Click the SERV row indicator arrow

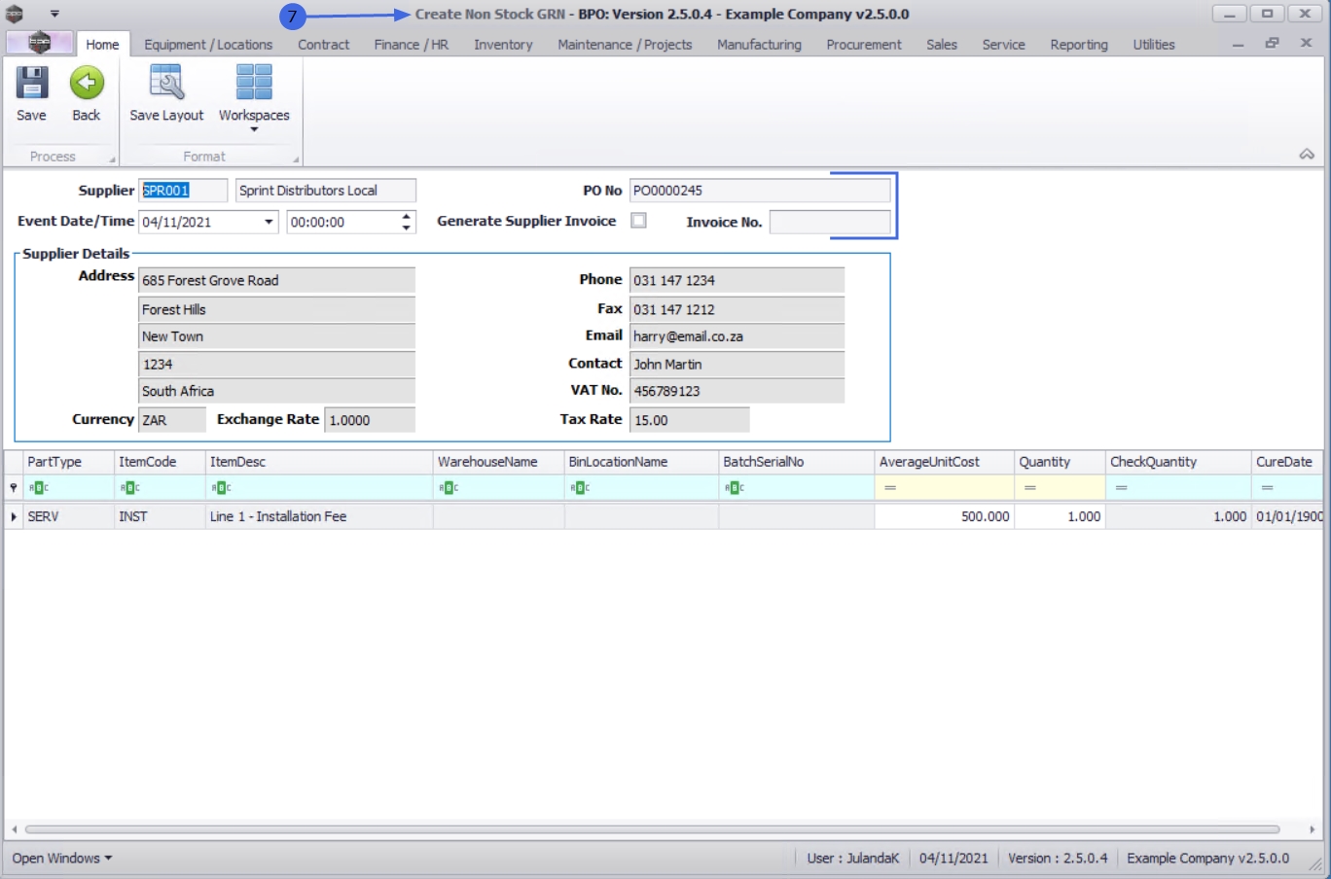point(14,516)
